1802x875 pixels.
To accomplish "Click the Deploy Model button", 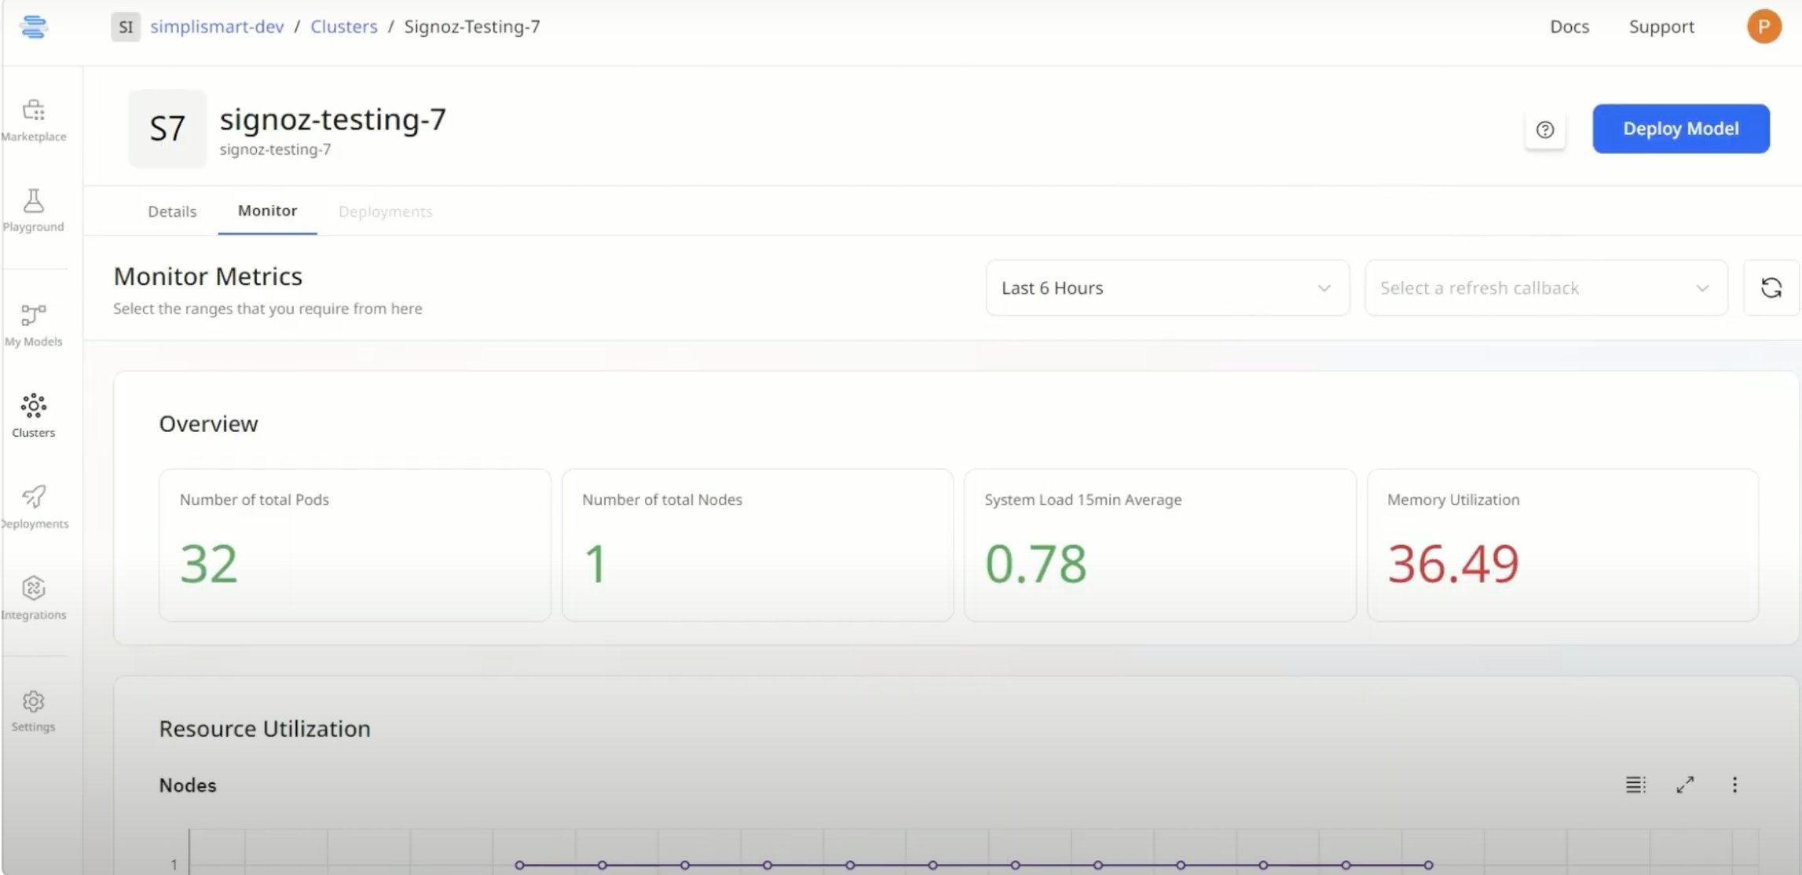I will coord(1680,129).
